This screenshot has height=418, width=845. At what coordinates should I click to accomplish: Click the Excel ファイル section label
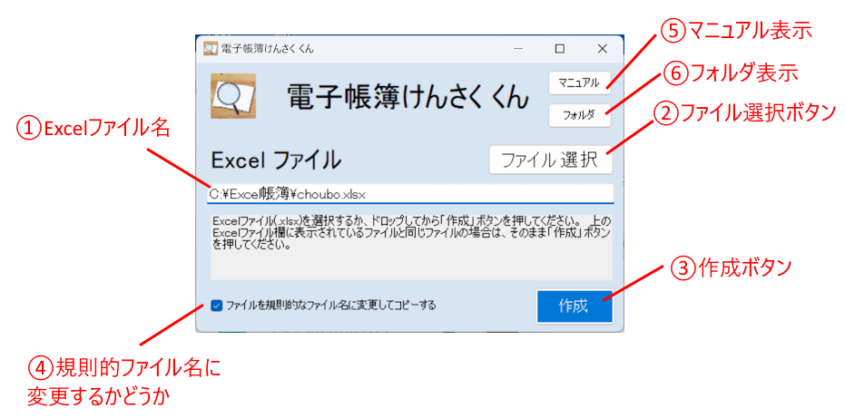click(276, 160)
